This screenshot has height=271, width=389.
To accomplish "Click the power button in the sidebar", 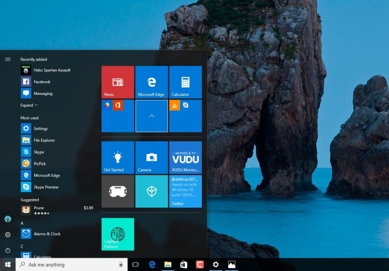I will click(8, 249).
